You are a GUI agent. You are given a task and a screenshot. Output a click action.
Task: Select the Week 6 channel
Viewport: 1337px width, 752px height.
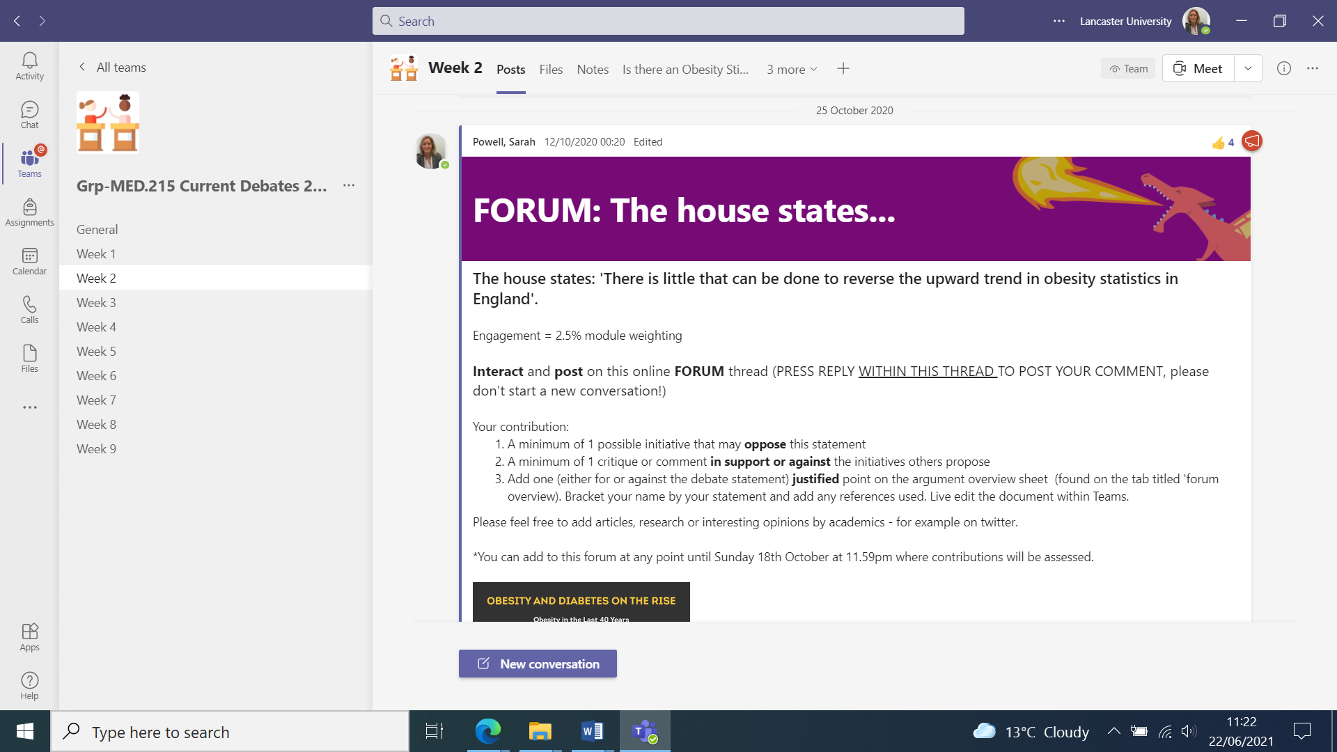pos(215,375)
